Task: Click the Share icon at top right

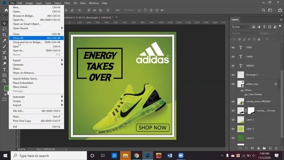Action: [x=280, y=10]
